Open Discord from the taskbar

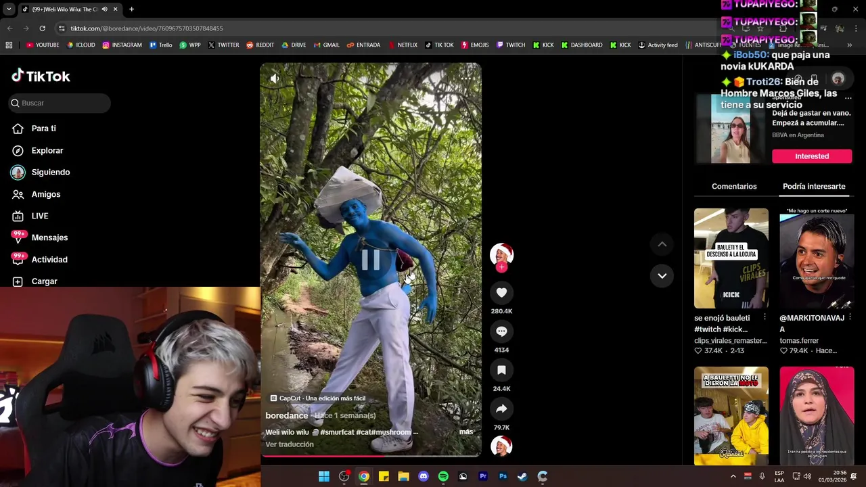[424, 476]
